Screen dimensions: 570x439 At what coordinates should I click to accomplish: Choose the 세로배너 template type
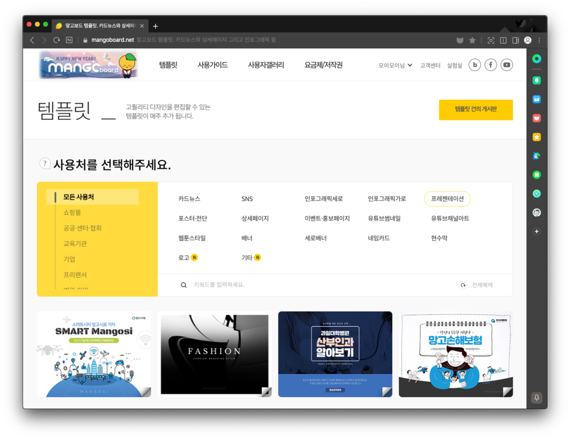[x=316, y=238]
